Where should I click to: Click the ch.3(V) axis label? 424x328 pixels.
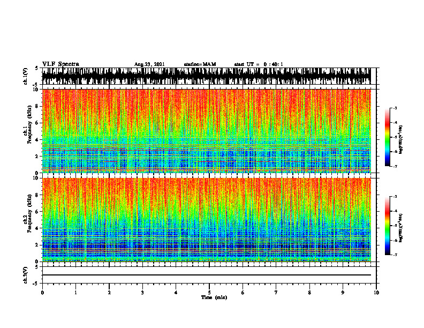click(25, 275)
